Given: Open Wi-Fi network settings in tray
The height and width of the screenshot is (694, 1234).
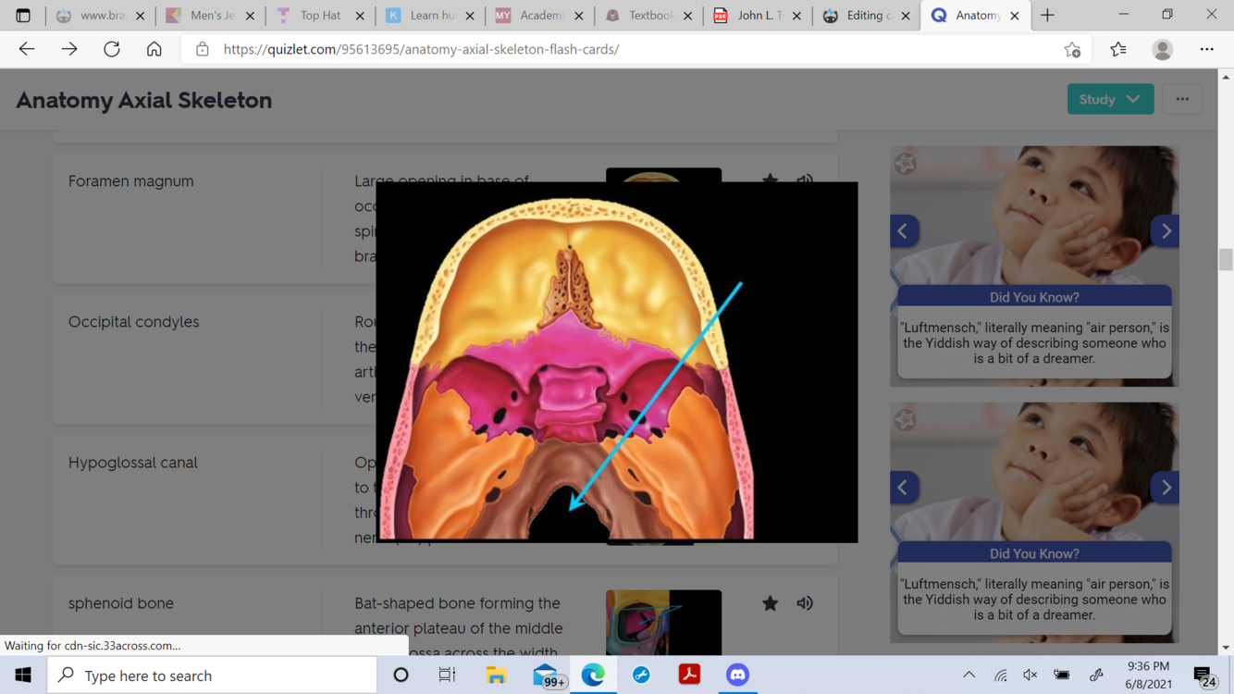Looking at the screenshot, I should click(x=1000, y=675).
